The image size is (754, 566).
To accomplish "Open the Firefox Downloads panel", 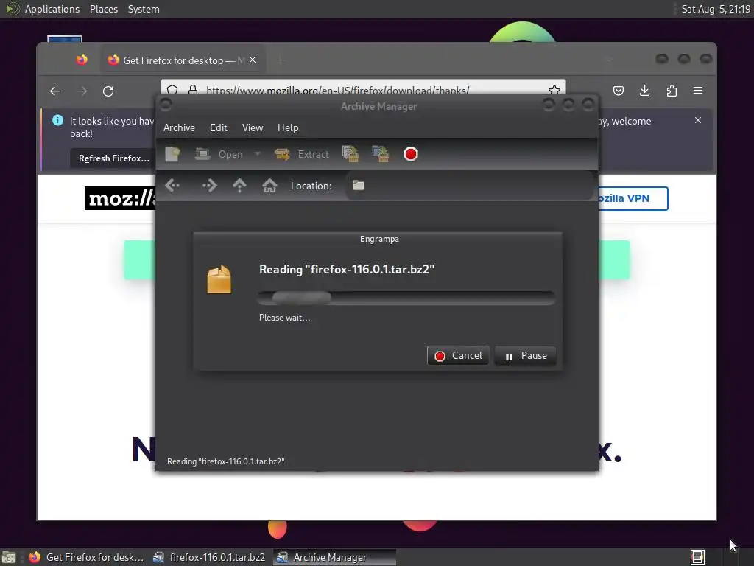I will pyautogui.click(x=645, y=91).
